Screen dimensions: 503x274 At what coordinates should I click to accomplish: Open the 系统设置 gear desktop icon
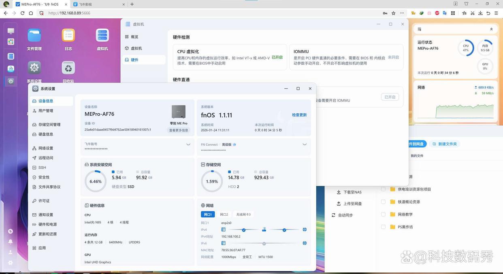34,68
